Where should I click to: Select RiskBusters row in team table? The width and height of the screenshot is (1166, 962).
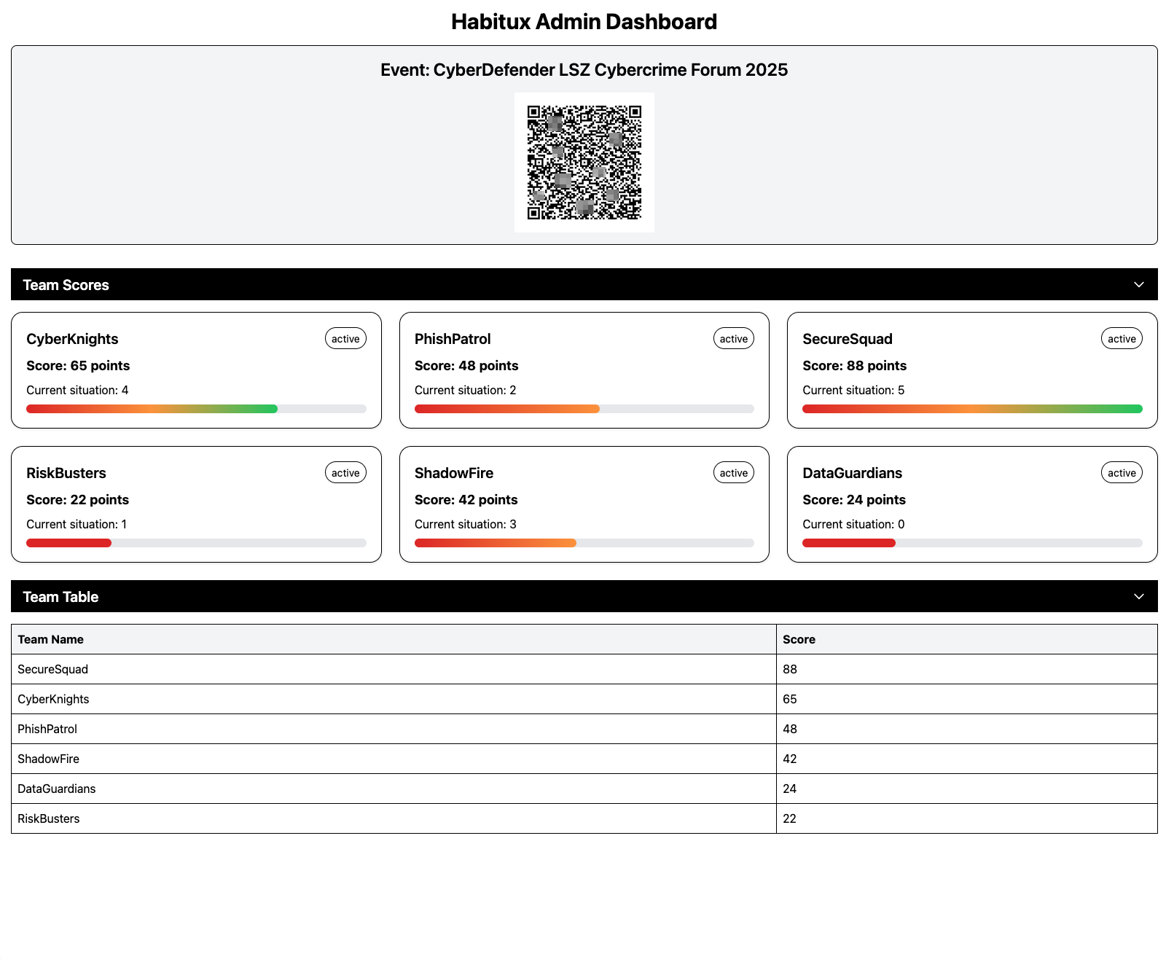(x=584, y=818)
